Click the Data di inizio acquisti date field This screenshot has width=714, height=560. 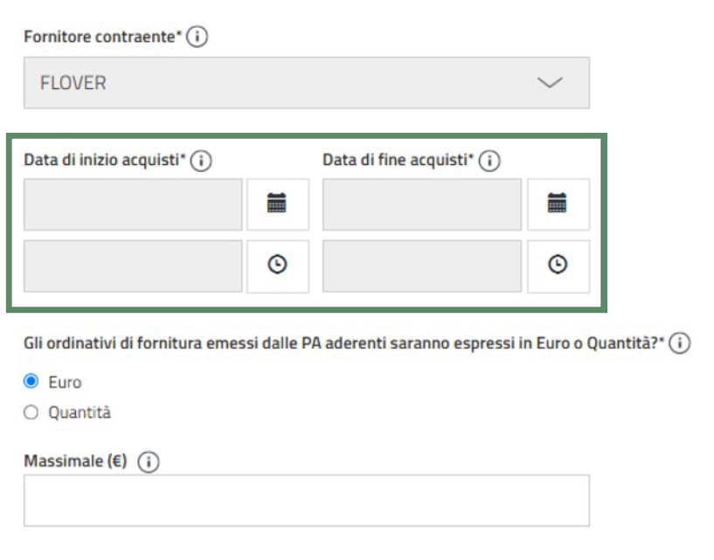pyautogui.click(x=133, y=204)
